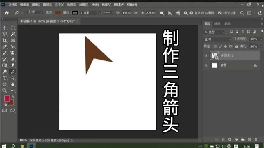The width and height of the screenshot is (264, 148).
Task: Select the Hand tool
Action: click(x=13, y=84)
